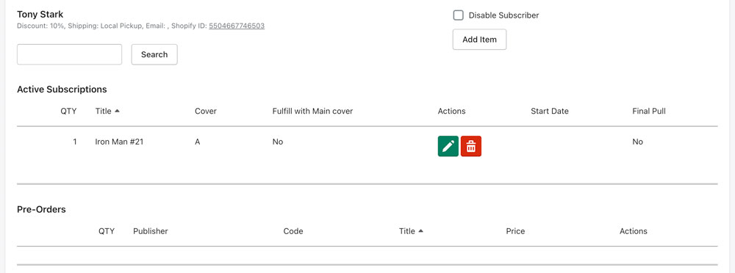
Task: Click the Active Subscriptions section heading
Action: [x=62, y=89]
